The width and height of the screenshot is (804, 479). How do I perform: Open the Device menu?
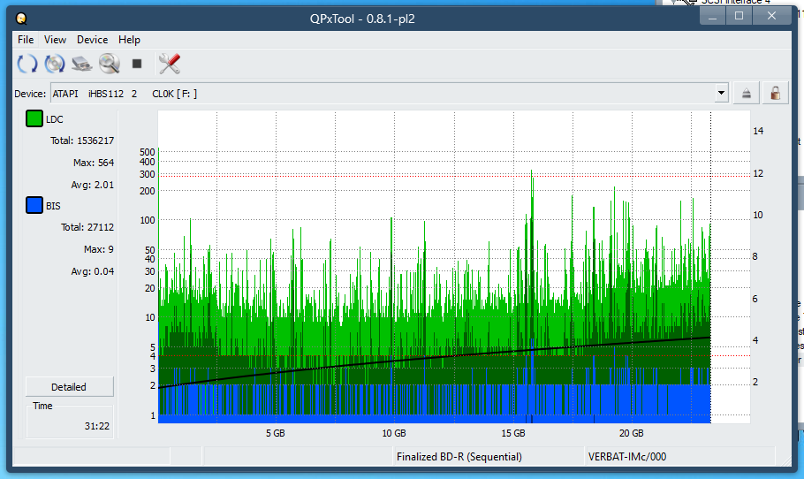pyautogui.click(x=92, y=40)
